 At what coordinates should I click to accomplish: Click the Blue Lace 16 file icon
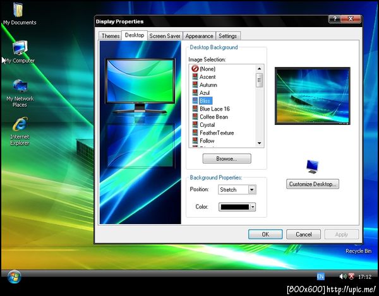195,109
